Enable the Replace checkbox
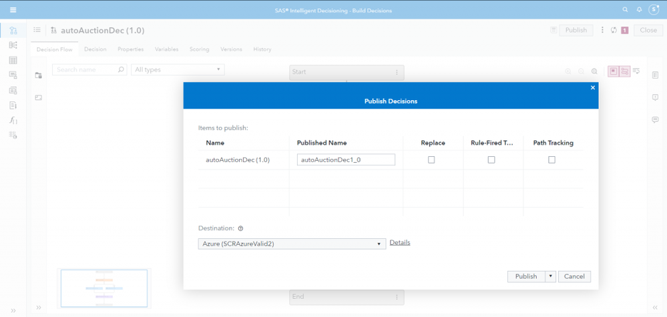Image resolution: width=667 pixels, height=317 pixels. pyautogui.click(x=431, y=160)
